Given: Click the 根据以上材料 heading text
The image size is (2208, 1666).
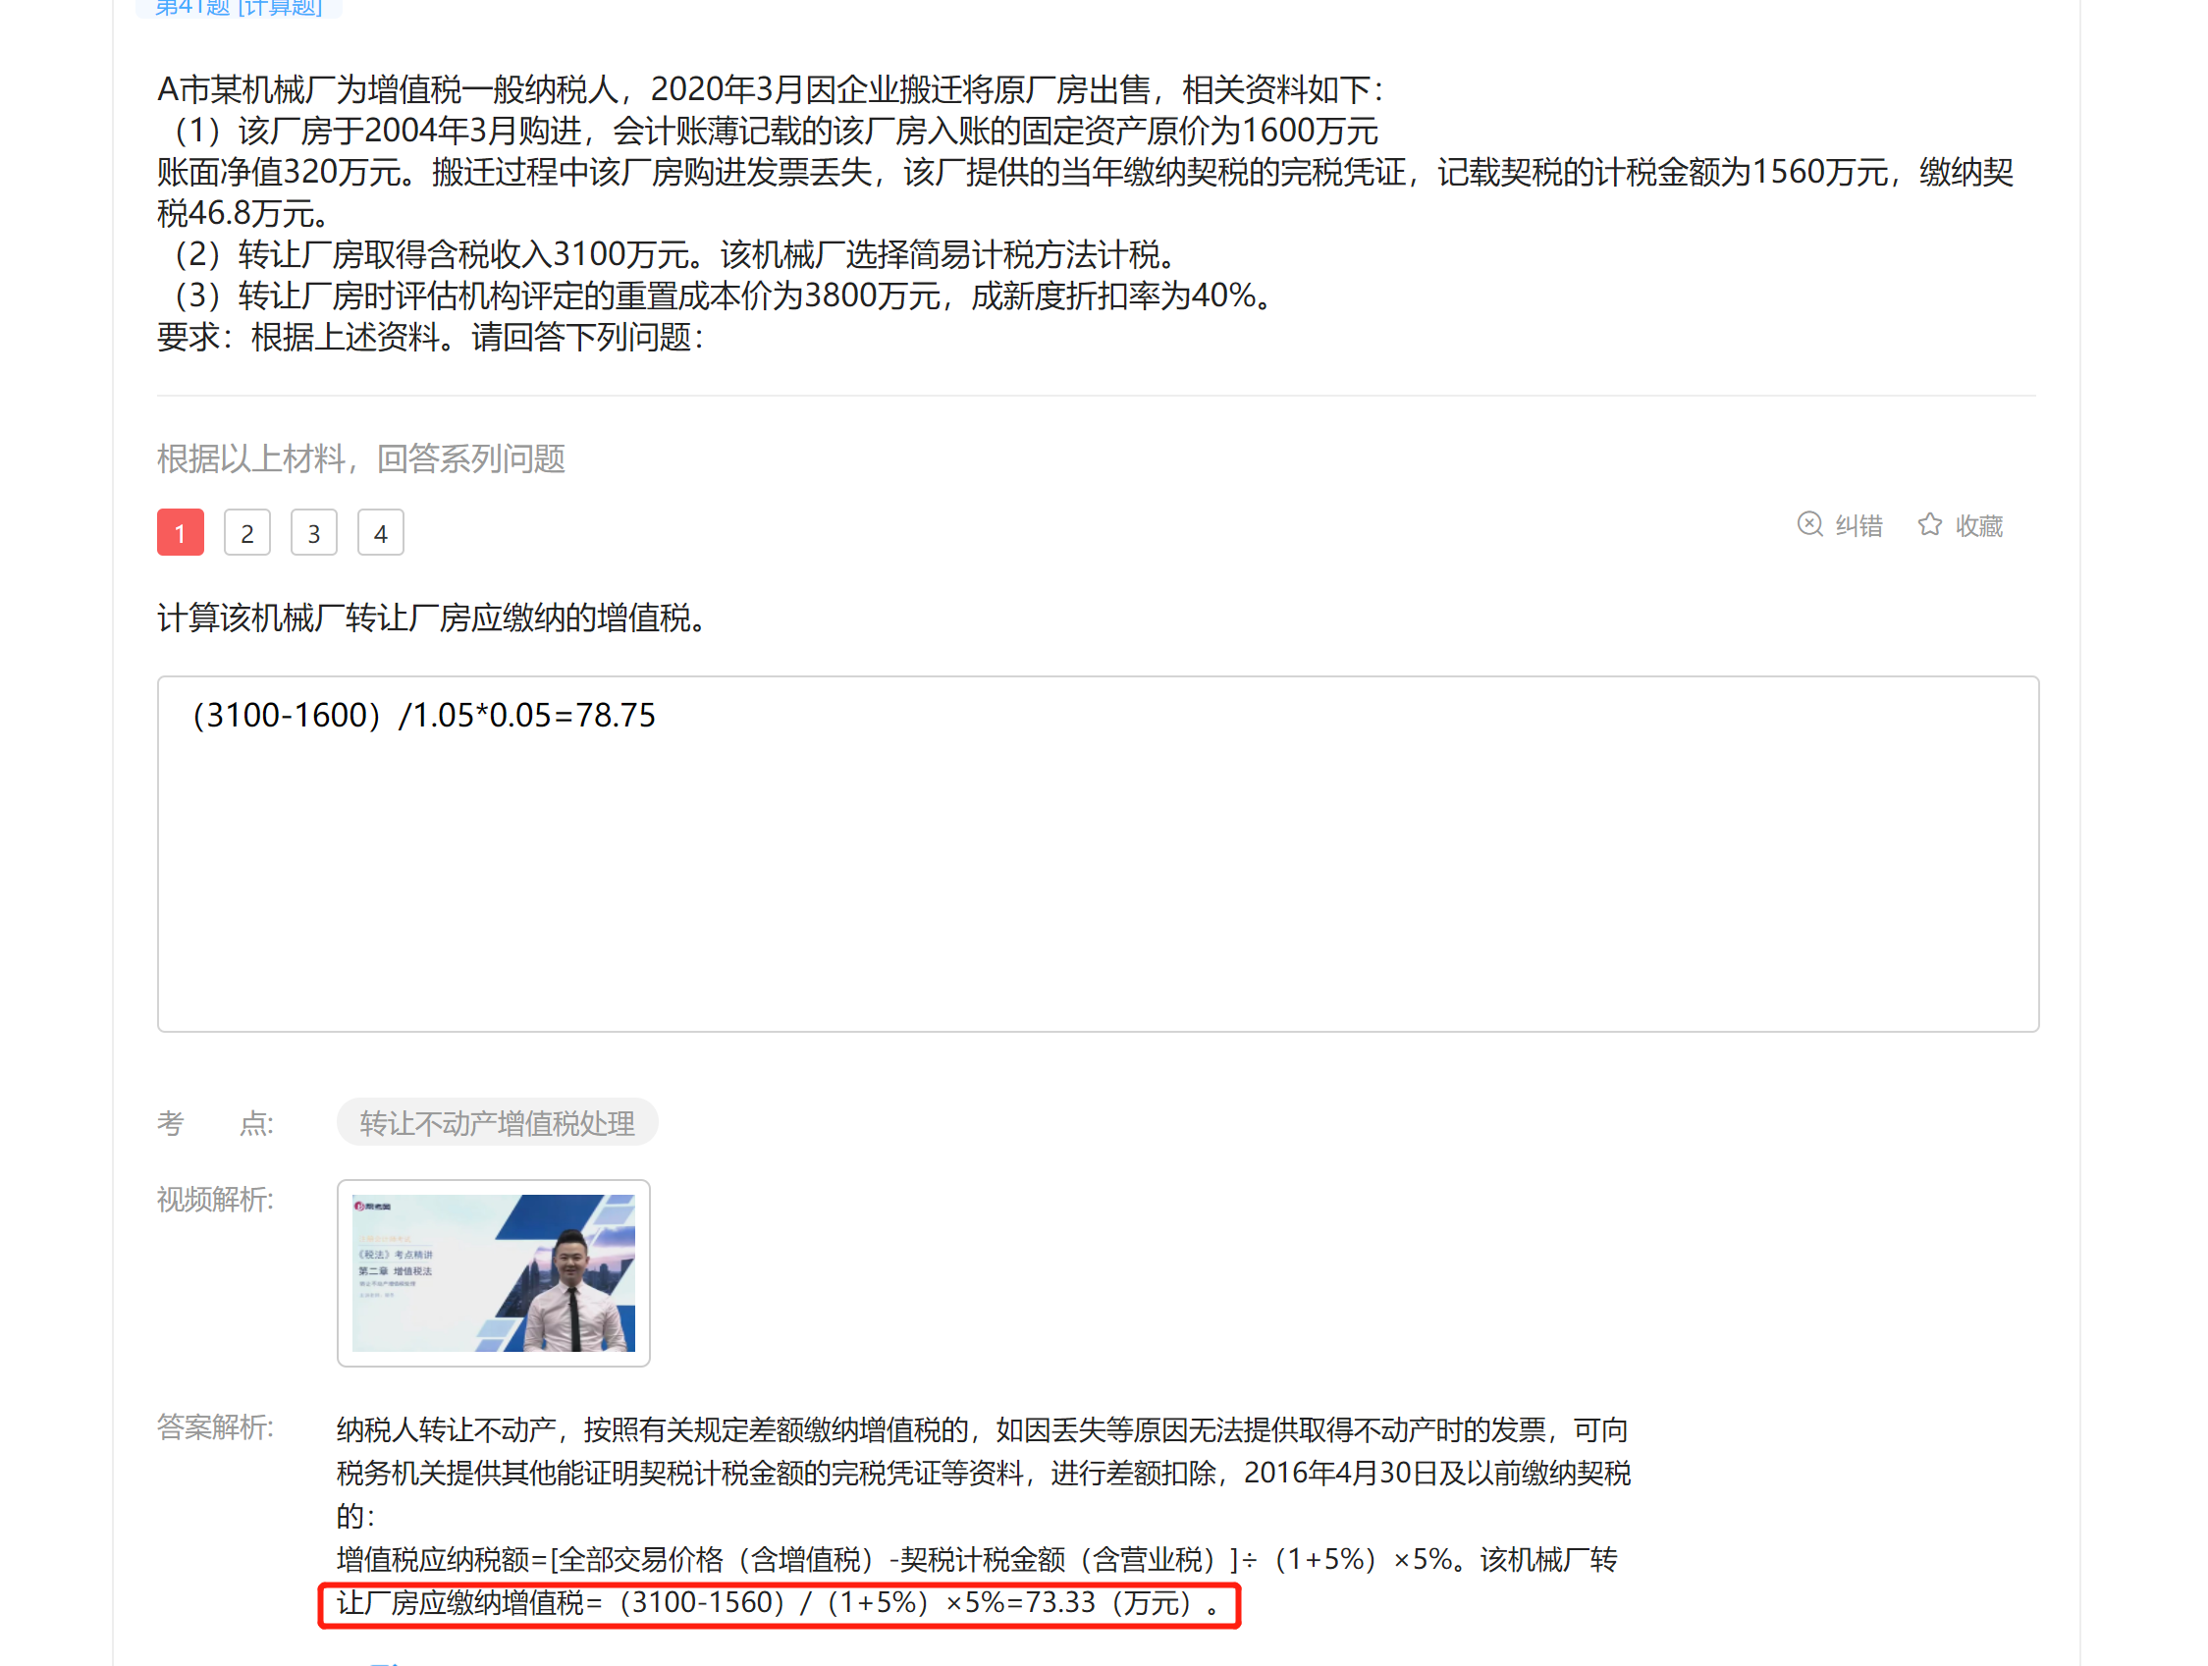Looking at the screenshot, I should tap(361, 459).
